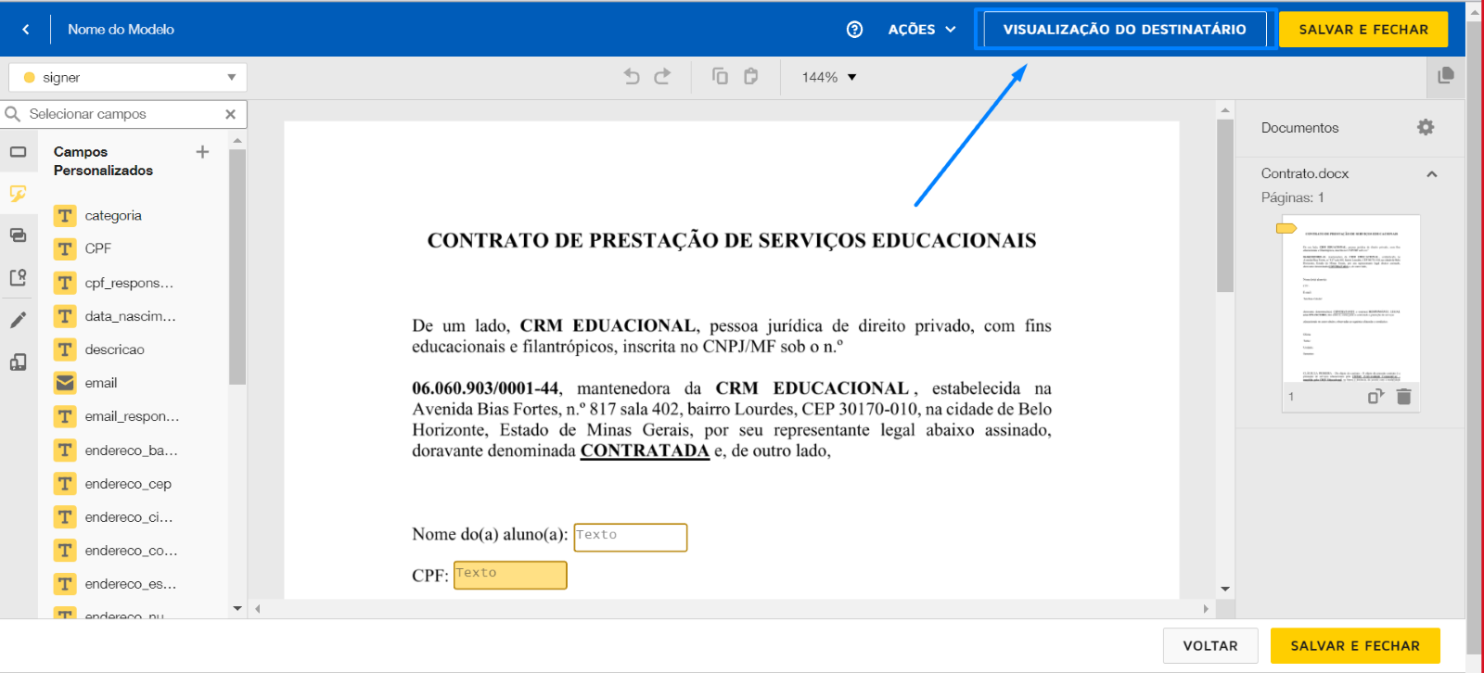The height and width of the screenshot is (673, 1484).
Task: Toggle the documents panel icon
Action: tap(1445, 76)
